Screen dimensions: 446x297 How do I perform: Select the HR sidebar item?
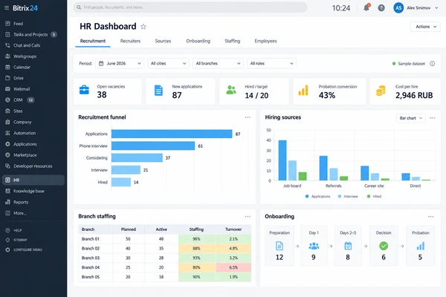pos(33,180)
